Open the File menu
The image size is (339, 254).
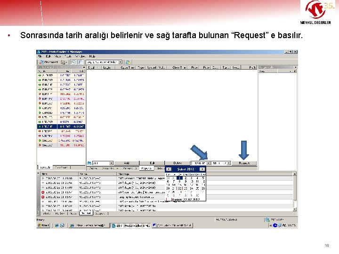point(40,56)
